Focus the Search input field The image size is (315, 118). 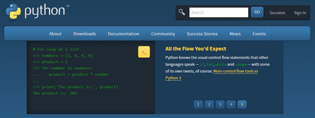(219, 12)
